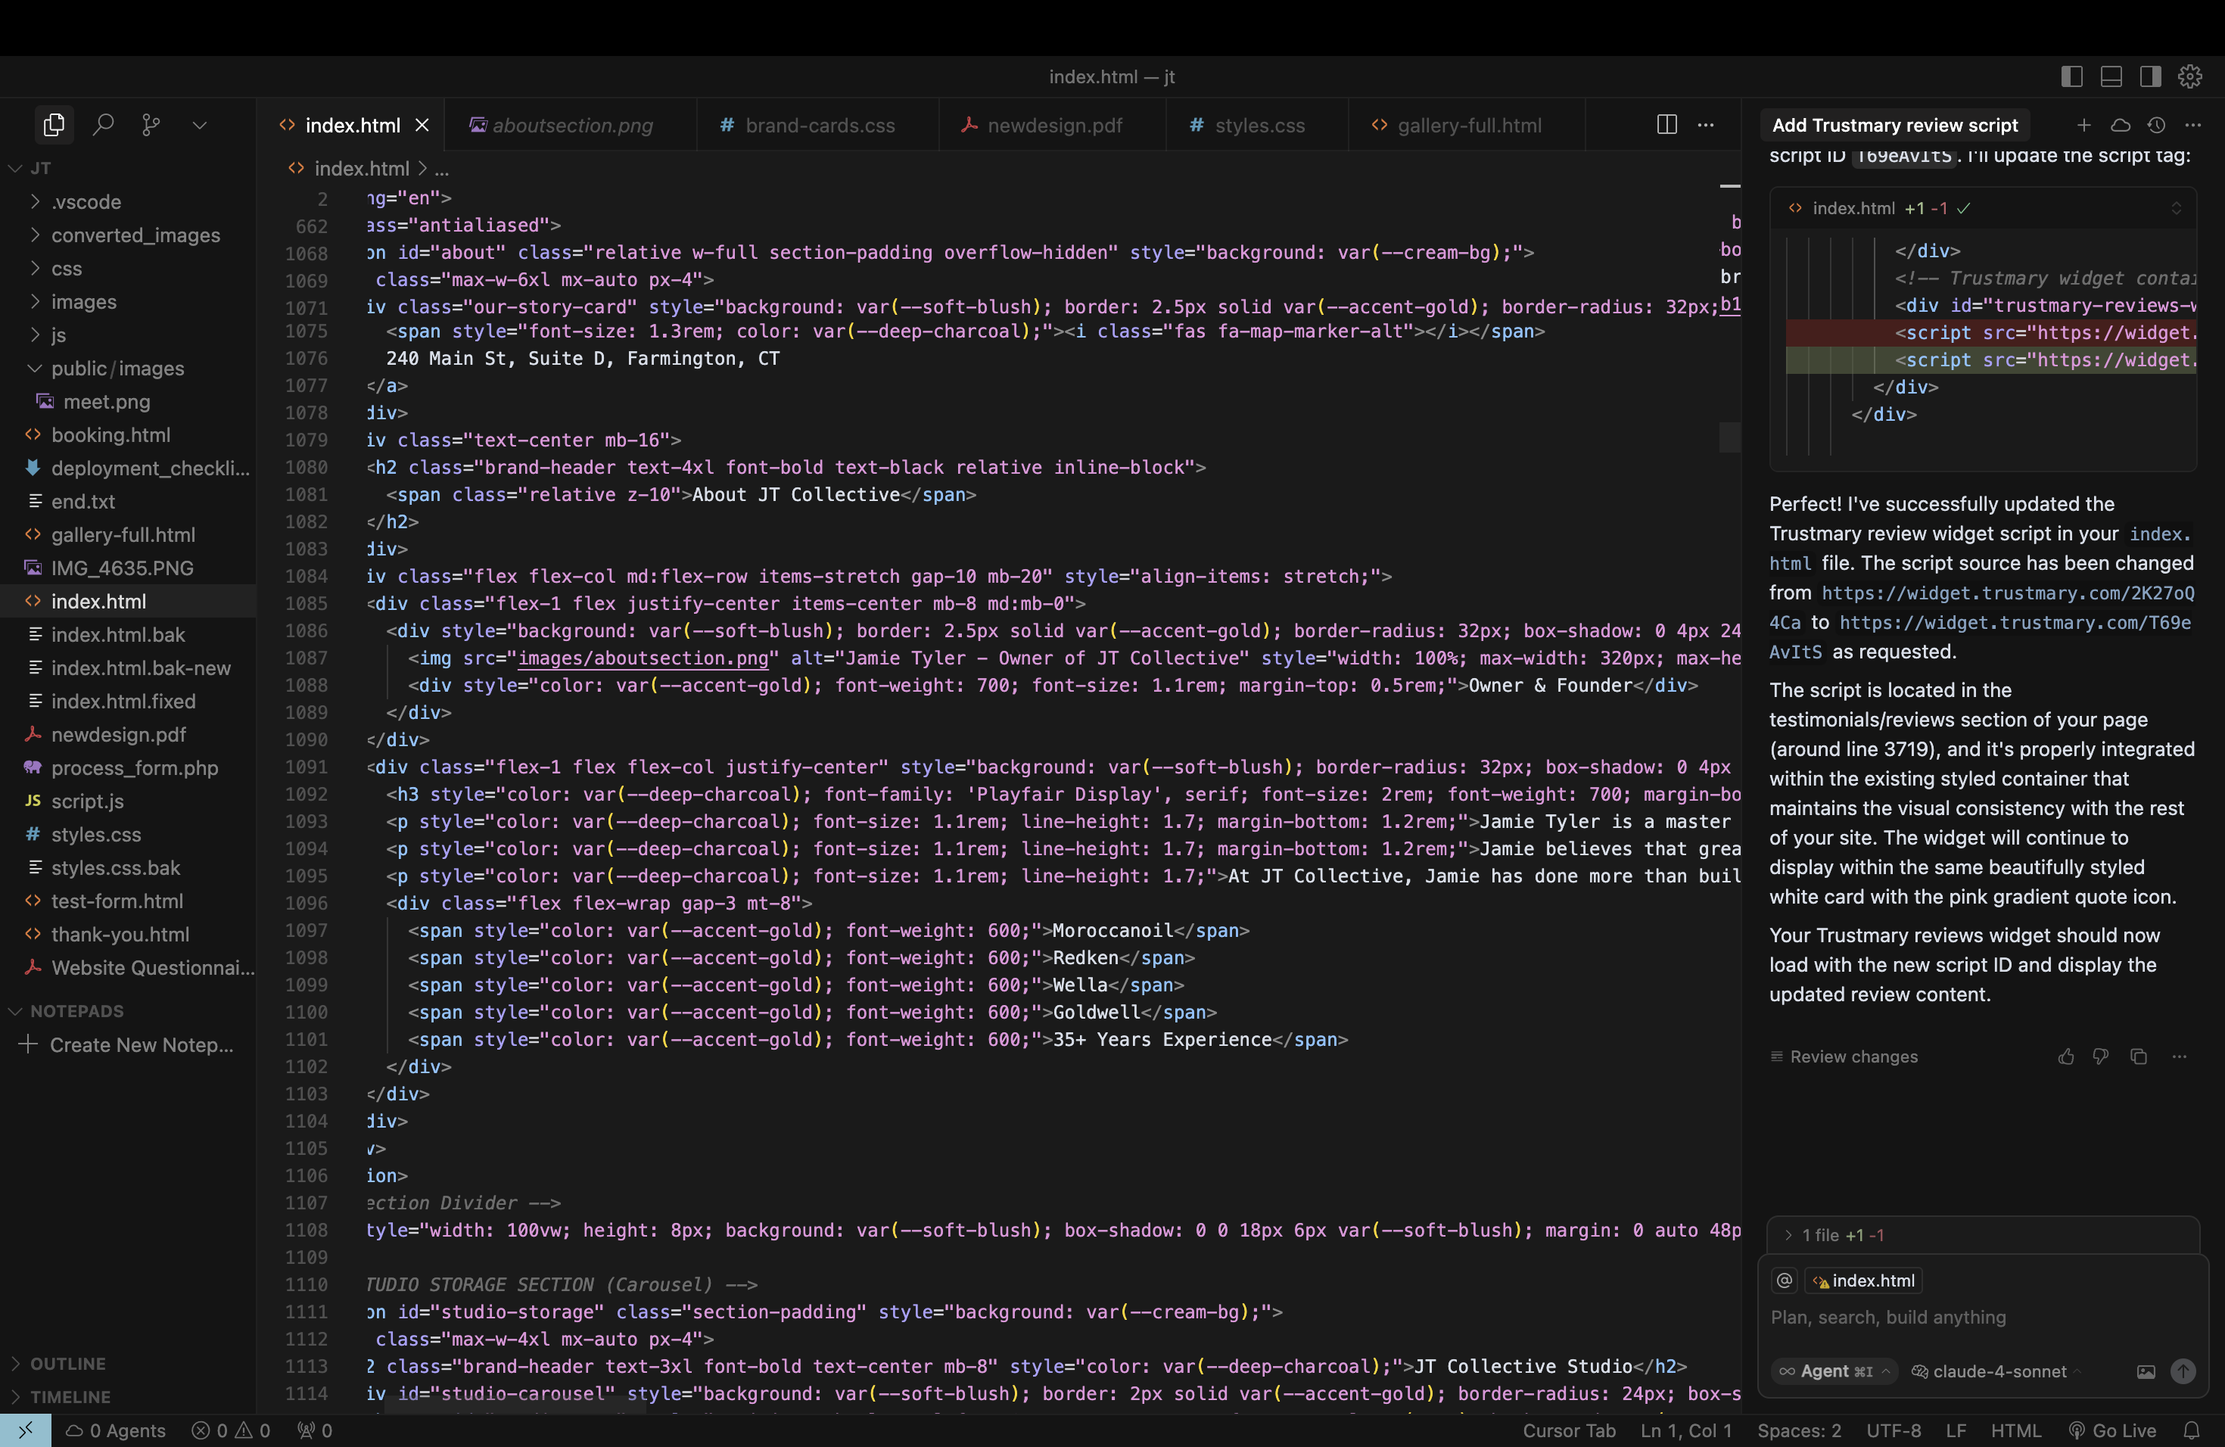Image resolution: width=2225 pixels, height=1447 pixels.
Task: Copy the chat response
Action: (2138, 1056)
